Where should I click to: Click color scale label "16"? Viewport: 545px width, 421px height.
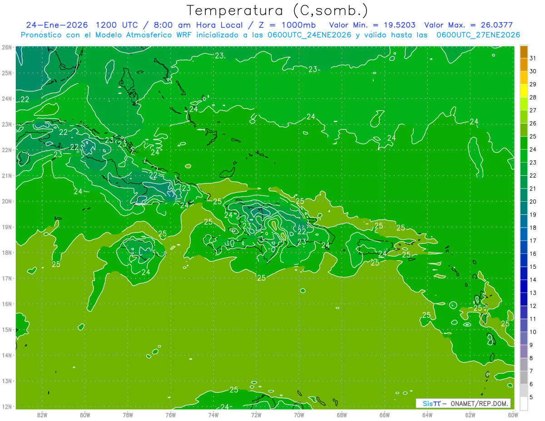(x=533, y=253)
